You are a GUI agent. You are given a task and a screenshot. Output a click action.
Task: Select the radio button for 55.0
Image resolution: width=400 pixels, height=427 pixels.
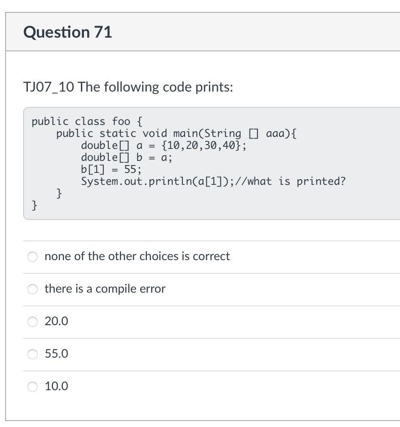(32, 354)
